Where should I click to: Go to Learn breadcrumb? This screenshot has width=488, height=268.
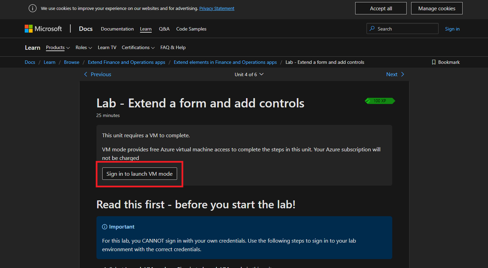(x=49, y=62)
